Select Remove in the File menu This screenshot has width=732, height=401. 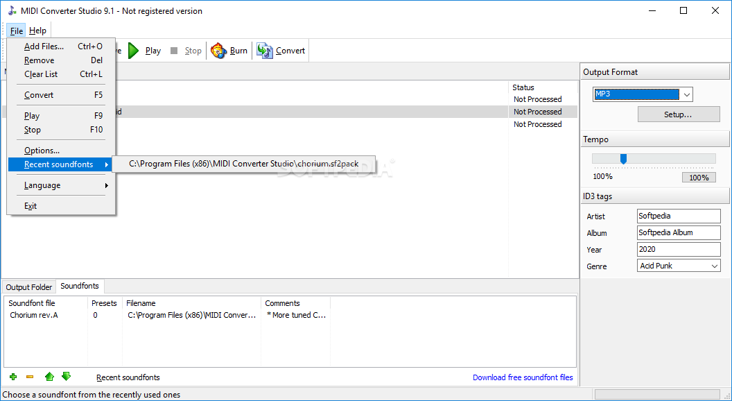(61, 60)
